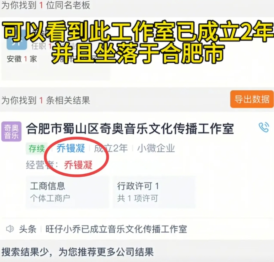Screen dimensions: 274x262
Task: Open the 工商信息 card
Action: click(x=67, y=192)
